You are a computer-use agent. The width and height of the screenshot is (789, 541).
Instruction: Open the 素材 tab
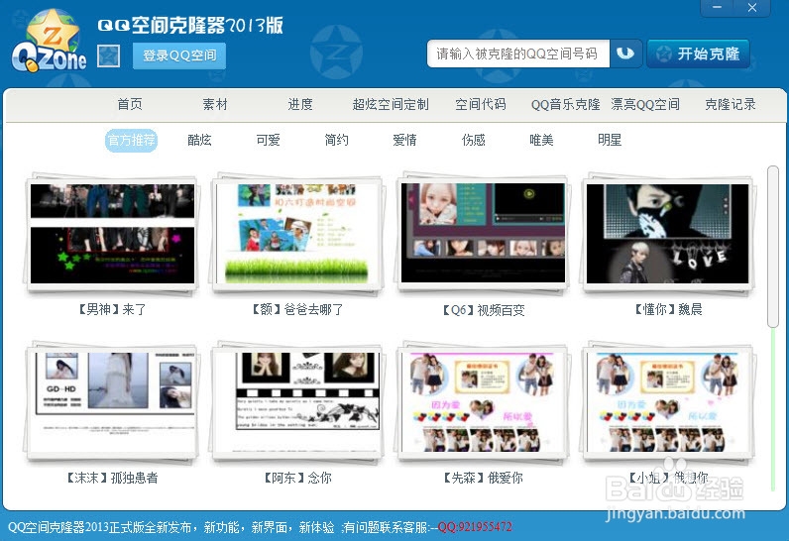click(215, 104)
